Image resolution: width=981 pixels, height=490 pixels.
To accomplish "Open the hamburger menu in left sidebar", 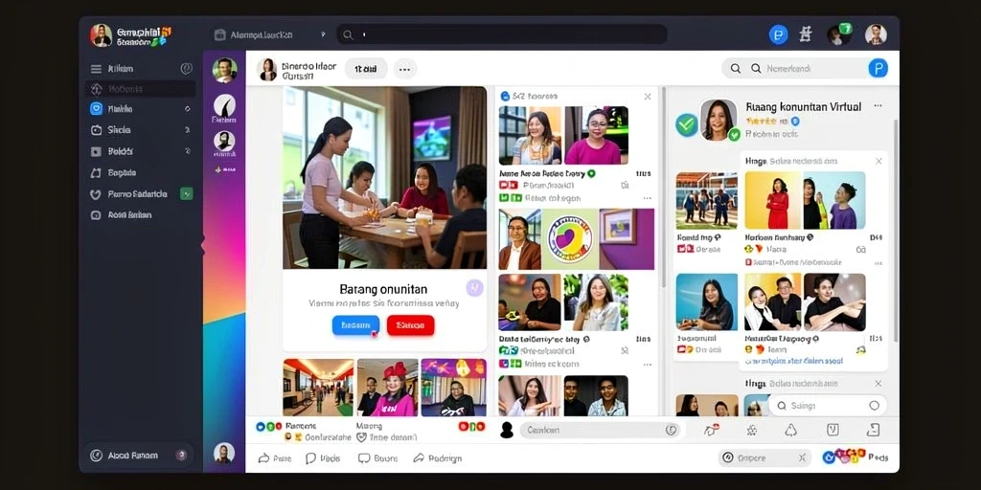I will pyautogui.click(x=96, y=69).
